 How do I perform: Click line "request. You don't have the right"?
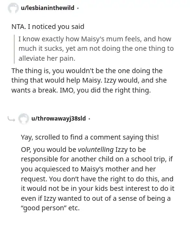(97, 179)
